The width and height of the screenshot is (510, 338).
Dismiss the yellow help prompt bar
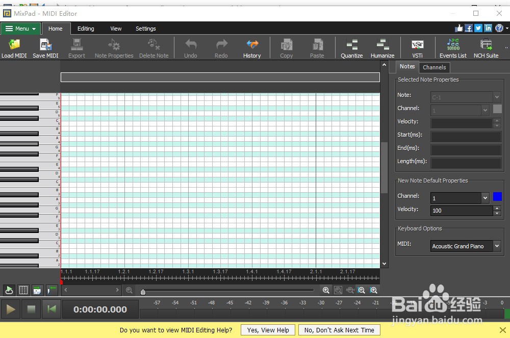pyautogui.click(x=502, y=330)
